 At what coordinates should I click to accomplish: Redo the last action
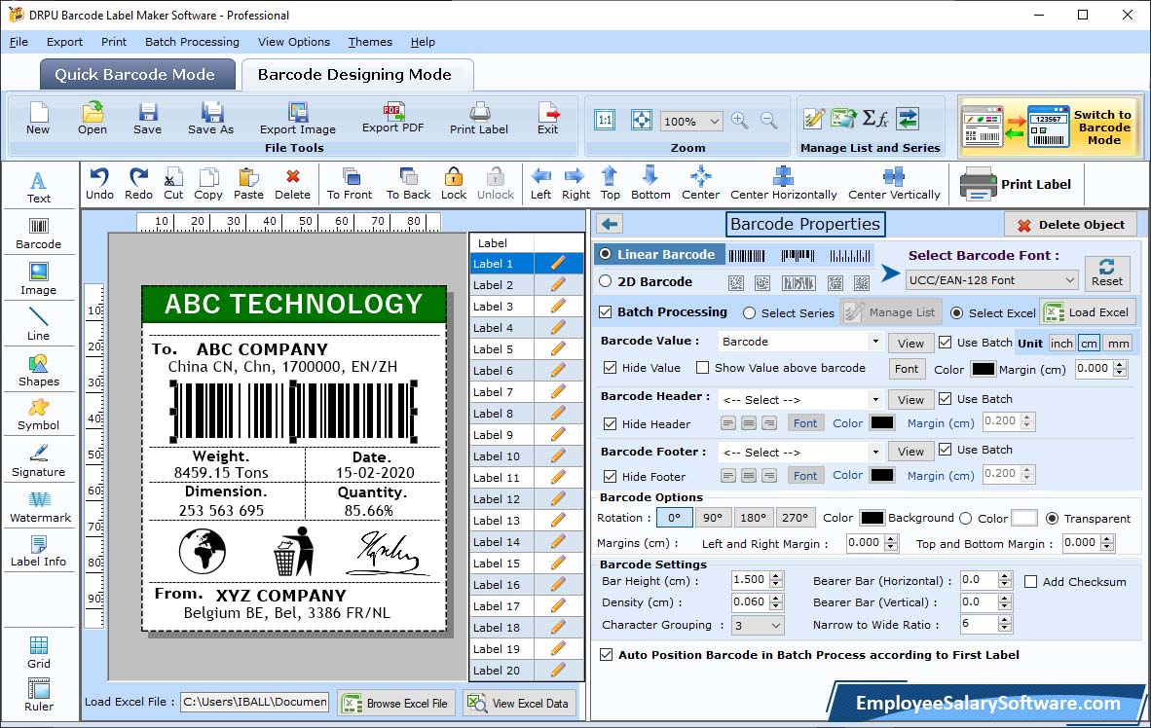pyautogui.click(x=138, y=184)
